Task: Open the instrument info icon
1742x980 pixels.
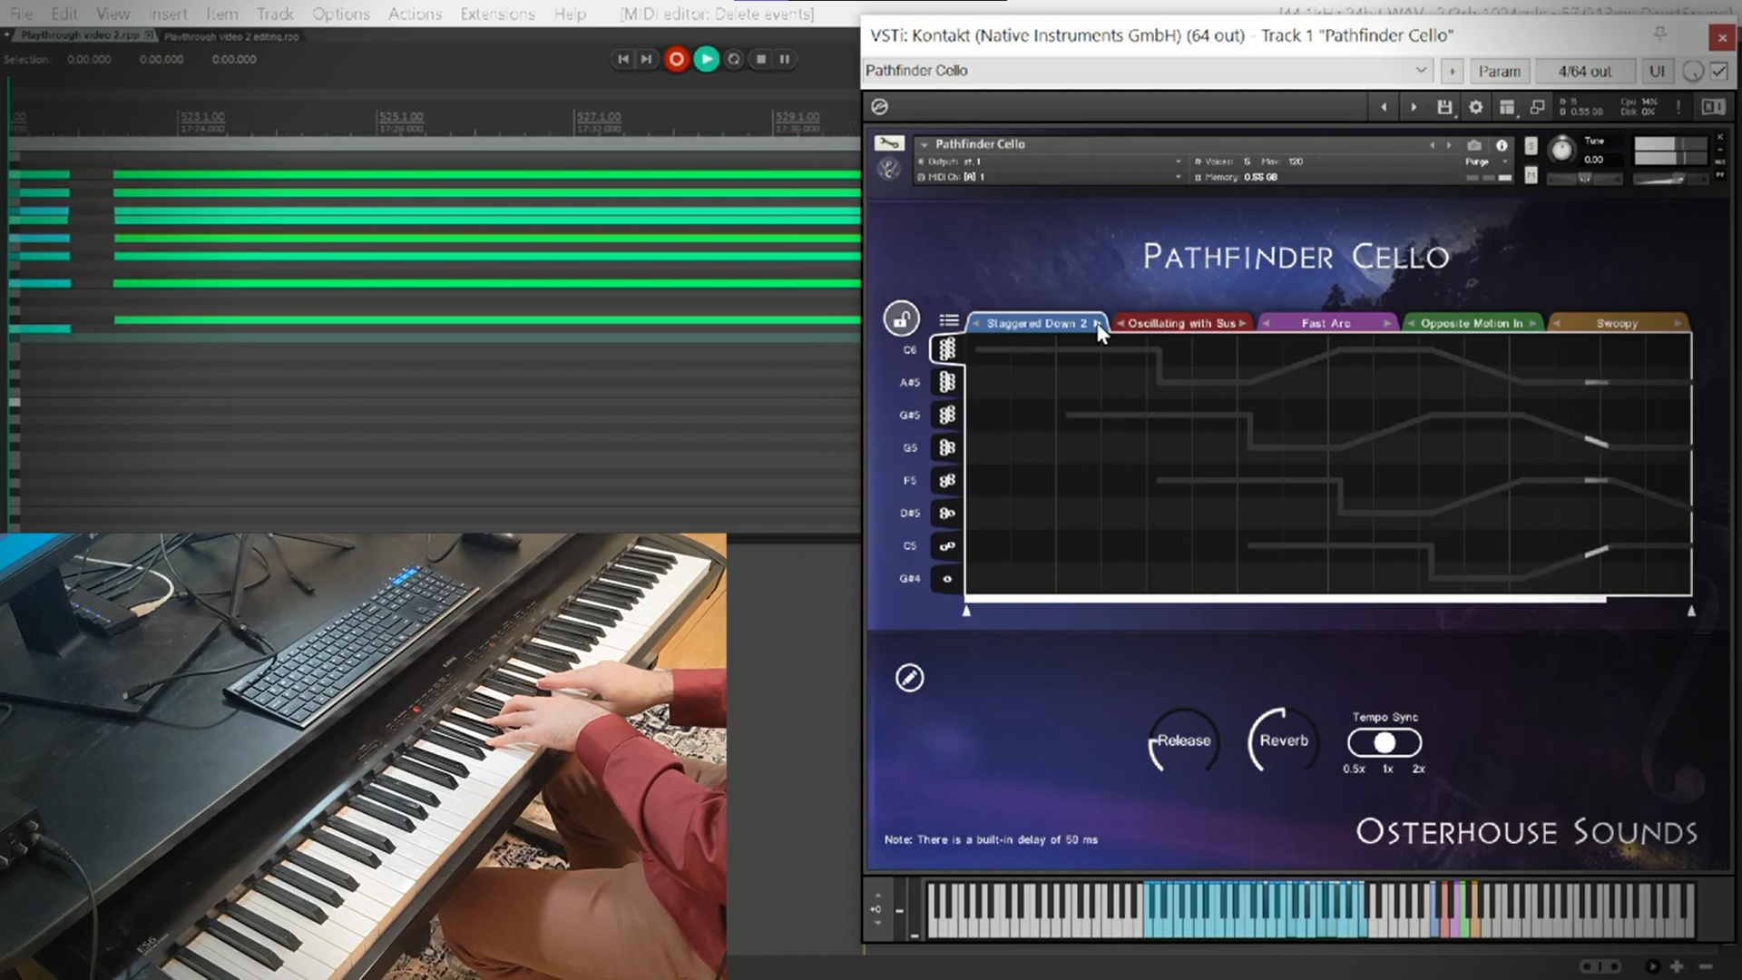Action: click(x=1502, y=145)
